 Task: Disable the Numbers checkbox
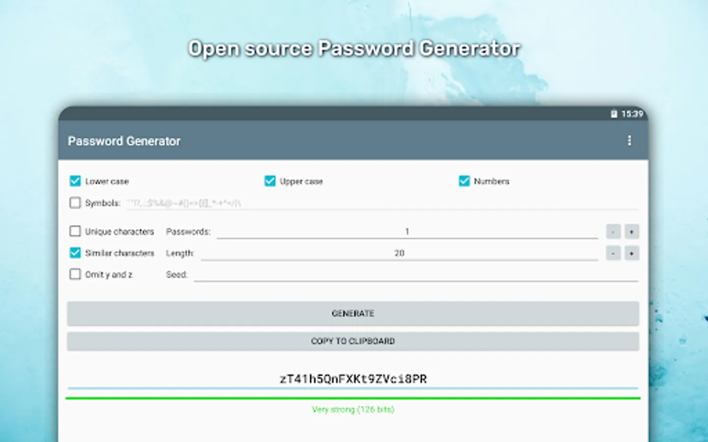(464, 181)
